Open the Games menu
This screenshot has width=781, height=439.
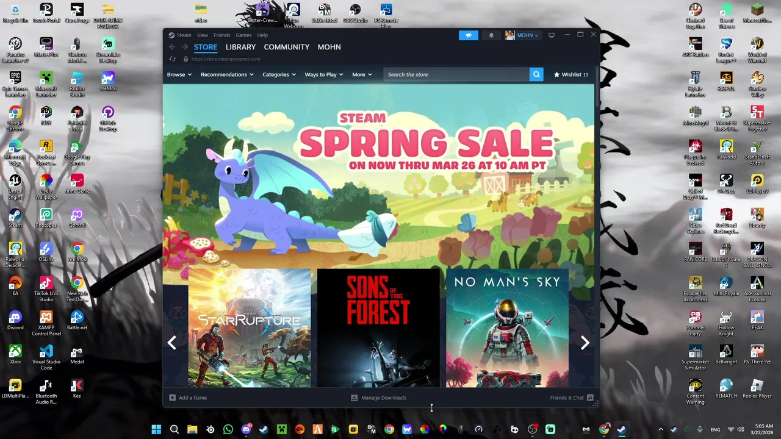pos(243,35)
